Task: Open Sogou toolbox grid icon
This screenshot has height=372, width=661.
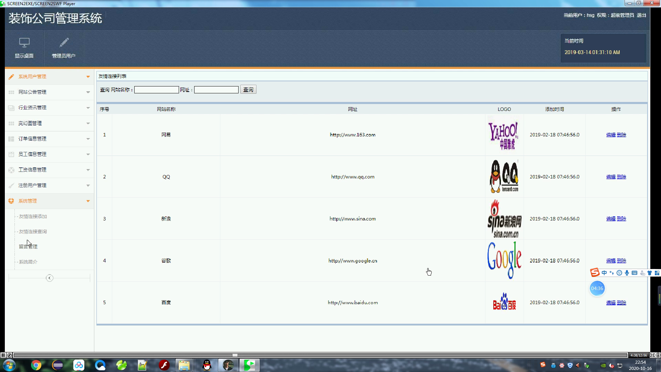Action: click(x=657, y=273)
